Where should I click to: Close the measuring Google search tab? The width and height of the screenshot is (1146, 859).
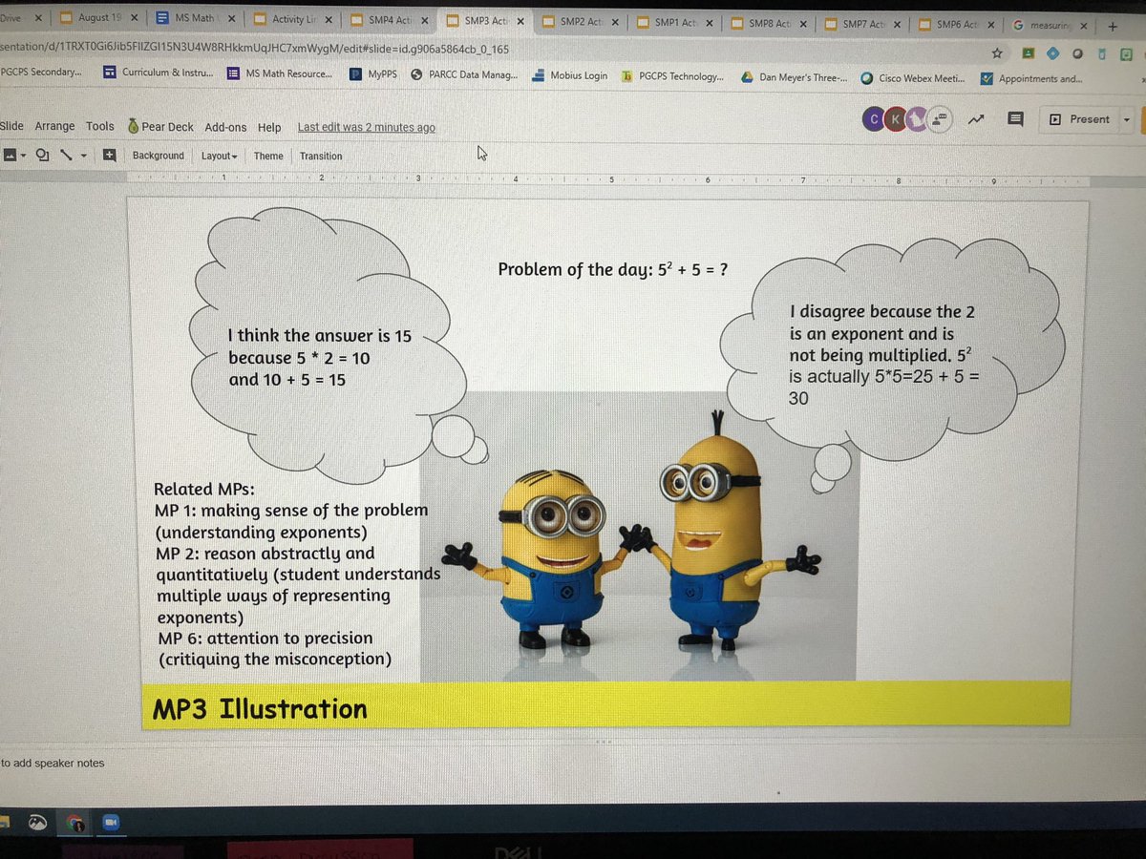1084,25
